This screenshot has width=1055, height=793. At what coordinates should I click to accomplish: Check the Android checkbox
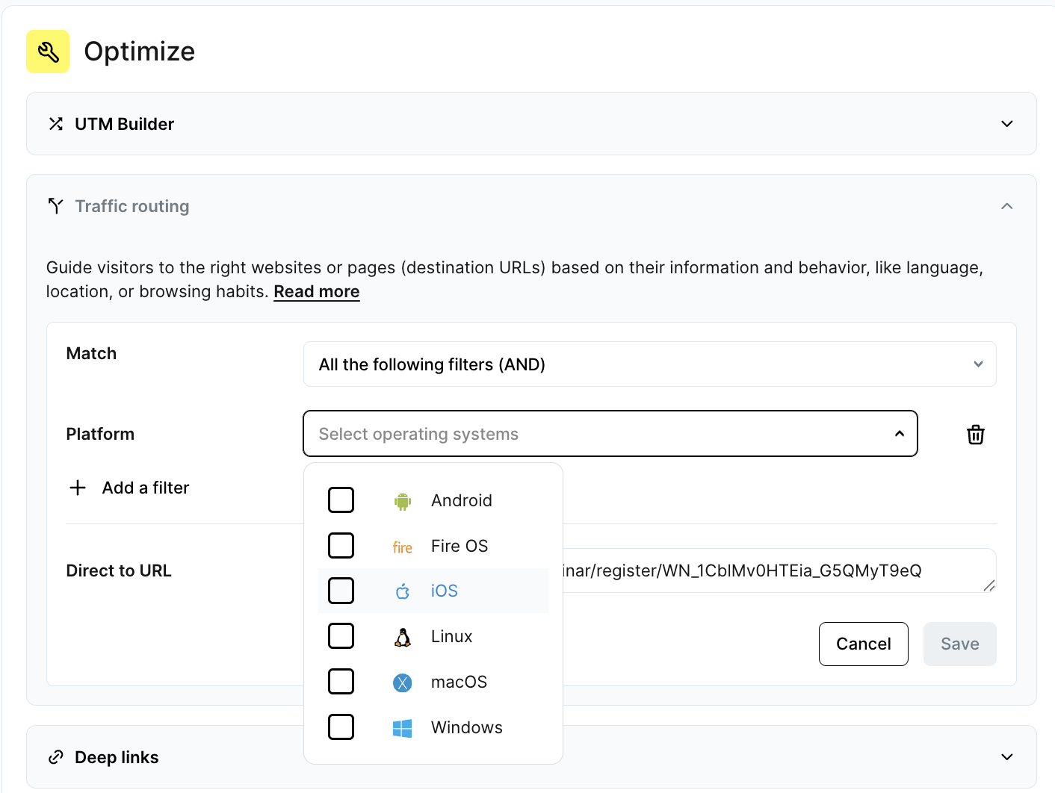click(x=341, y=500)
